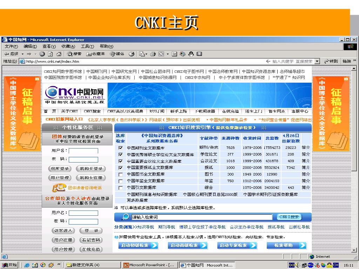The height and width of the screenshot is (269, 359).
Task: Close the right 征稿启事 floating banner
Action: click(346, 79)
